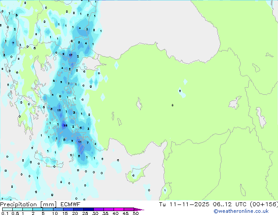Click the legend label '45'
The height and width of the screenshot is (215, 278).
coord(125,213)
